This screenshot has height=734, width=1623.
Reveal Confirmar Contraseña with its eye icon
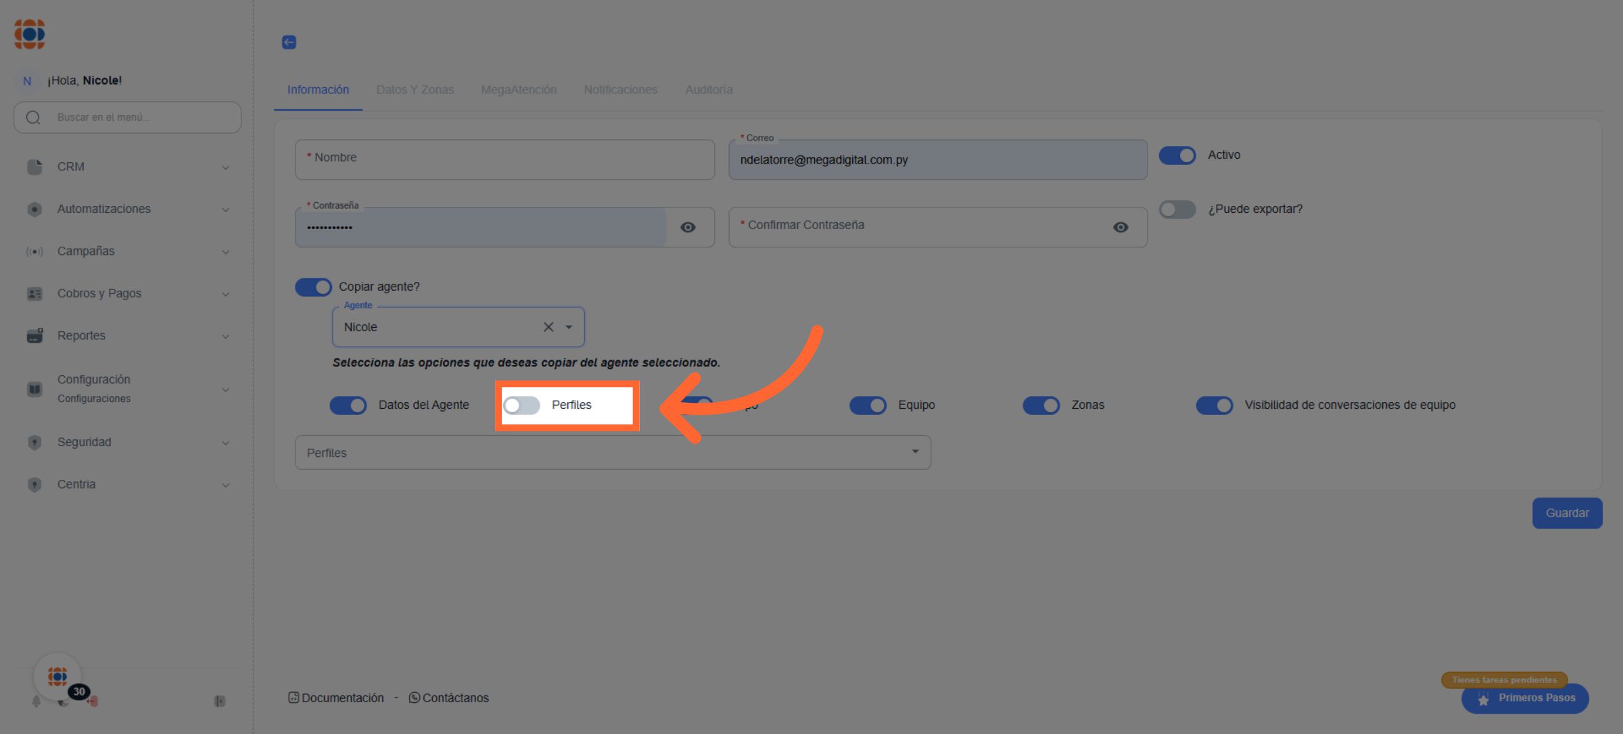1121,228
